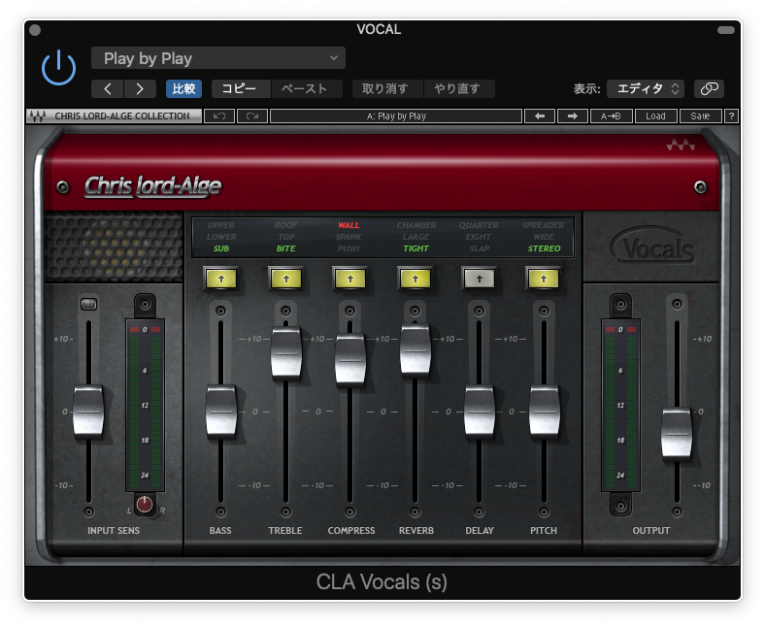This screenshot has width=765, height=628.
Task: Select the WALL compress mode label
Action: pyautogui.click(x=349, y=225)
